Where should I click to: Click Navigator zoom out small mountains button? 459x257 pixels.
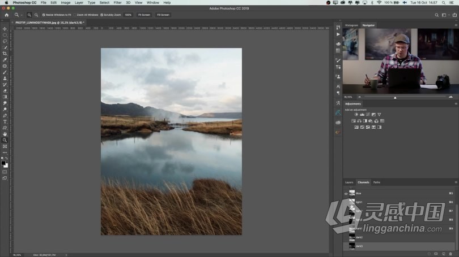click(x=359, y=97)
